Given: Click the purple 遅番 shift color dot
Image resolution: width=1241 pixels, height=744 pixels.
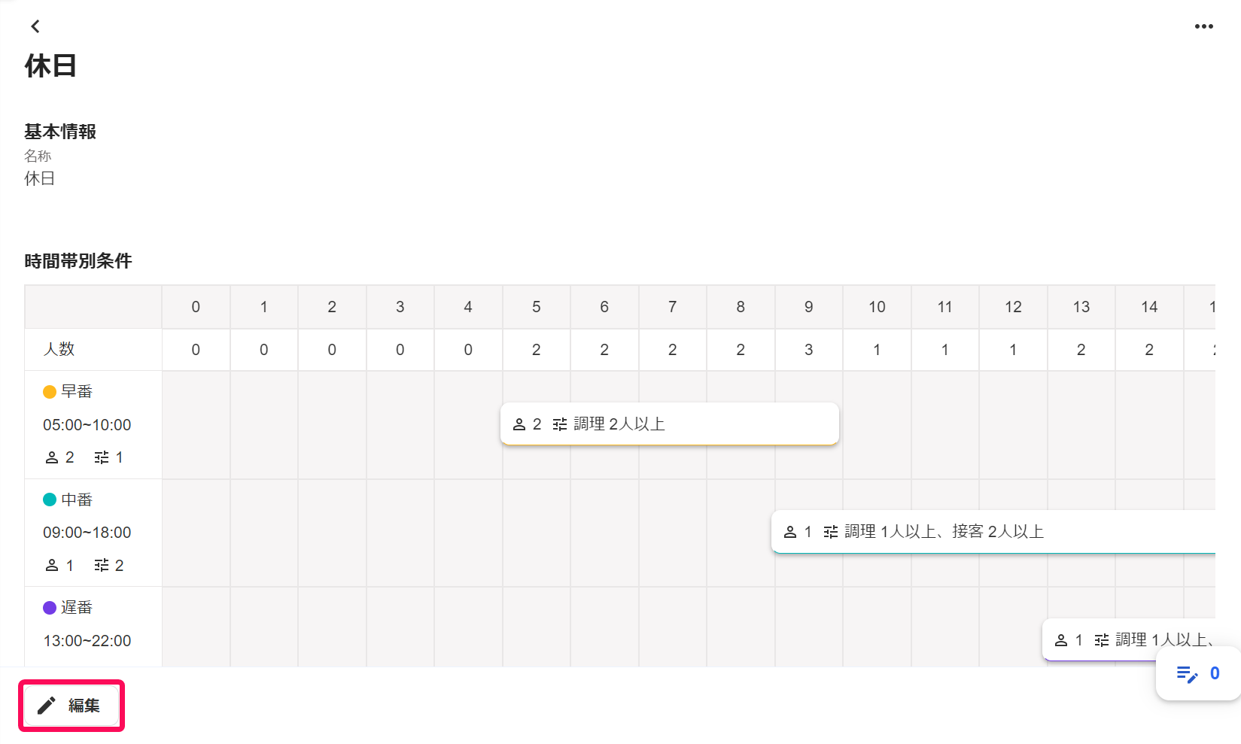Looking at the screenshot, I should (x=50, y=608).
